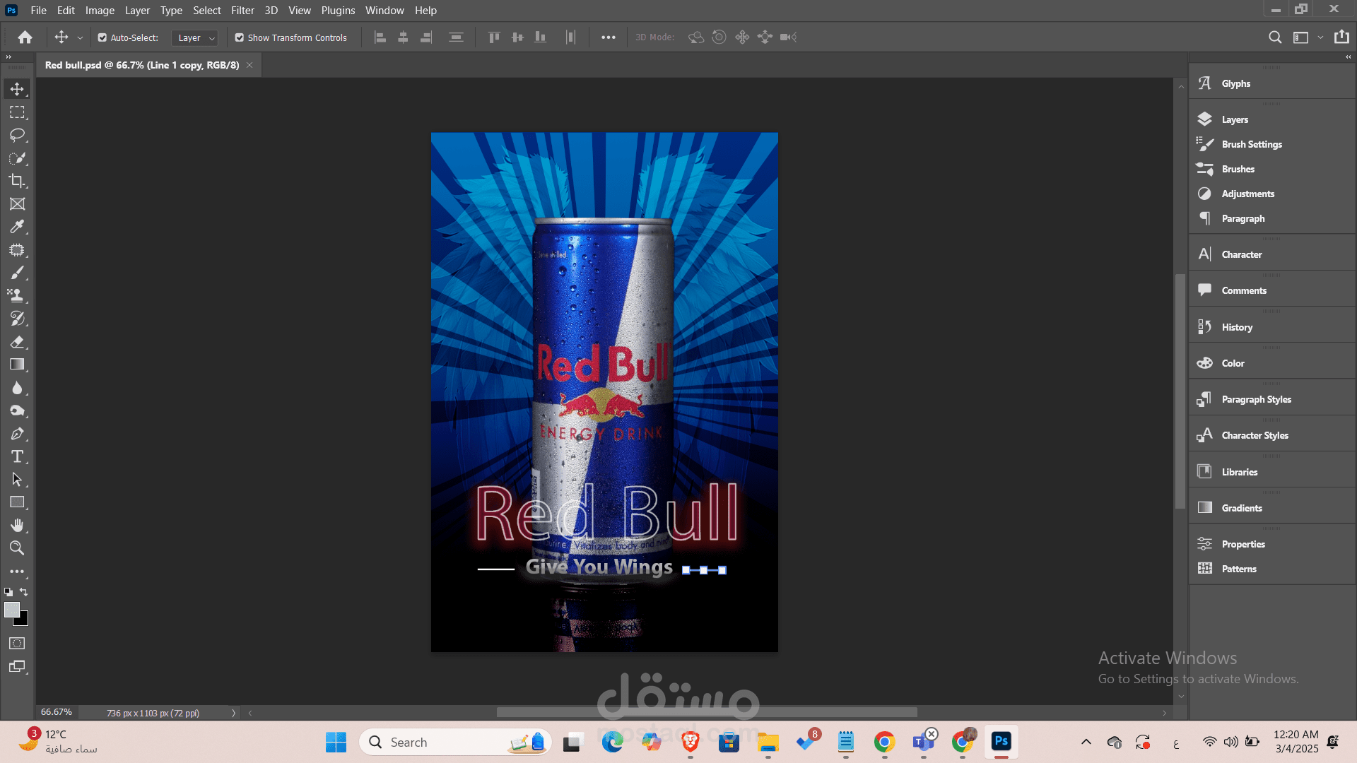Open the Adjustments panel
The height and width of the screenshot is (763, 1357).
[1247, 194]
